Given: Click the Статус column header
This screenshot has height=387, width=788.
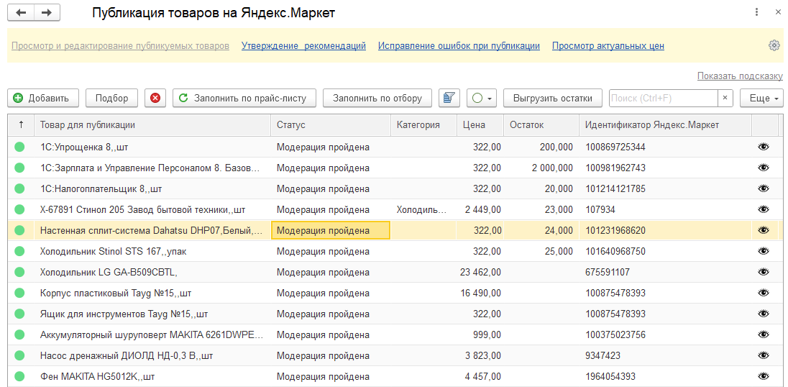Looking at the screenshot, I should [291, 124].
